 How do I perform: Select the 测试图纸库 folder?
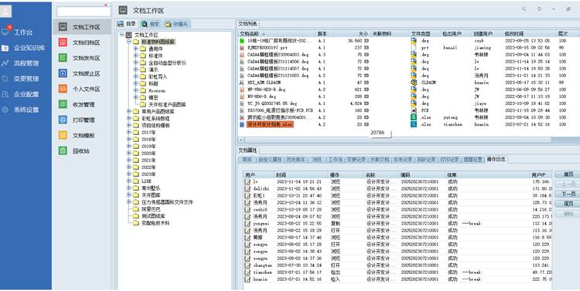(x=153, y=216)
